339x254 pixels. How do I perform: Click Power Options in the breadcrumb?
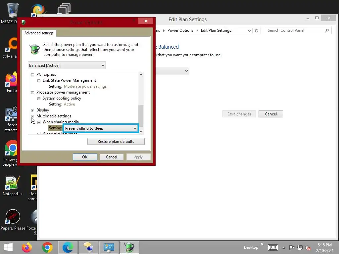[x=180, y=30]
